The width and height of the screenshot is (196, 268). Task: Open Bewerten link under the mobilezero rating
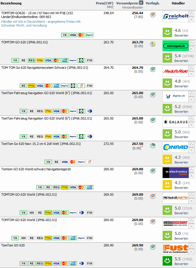tap(181, 213)
